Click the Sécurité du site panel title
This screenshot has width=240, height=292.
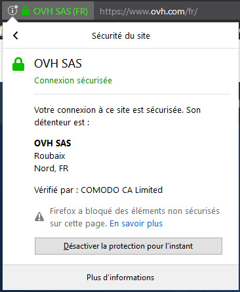tap(121, 36)
